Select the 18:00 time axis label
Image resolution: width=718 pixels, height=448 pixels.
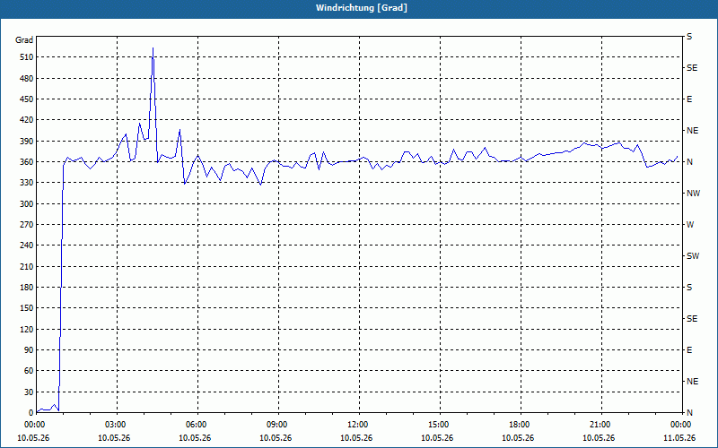tap(521, 425)
